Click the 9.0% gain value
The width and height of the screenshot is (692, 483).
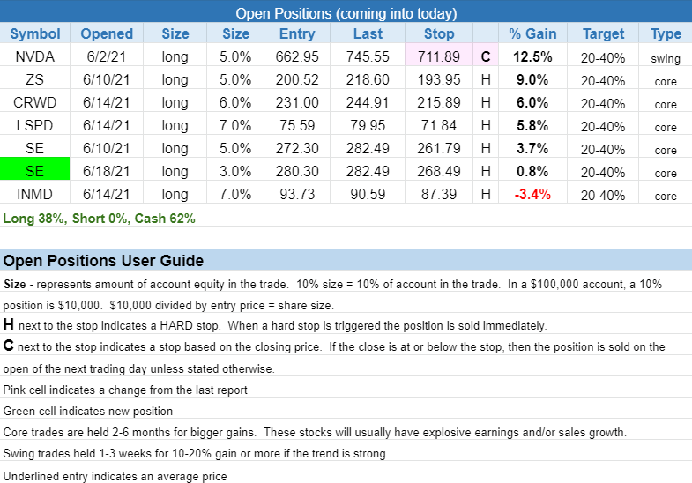(x=532, y=79)
